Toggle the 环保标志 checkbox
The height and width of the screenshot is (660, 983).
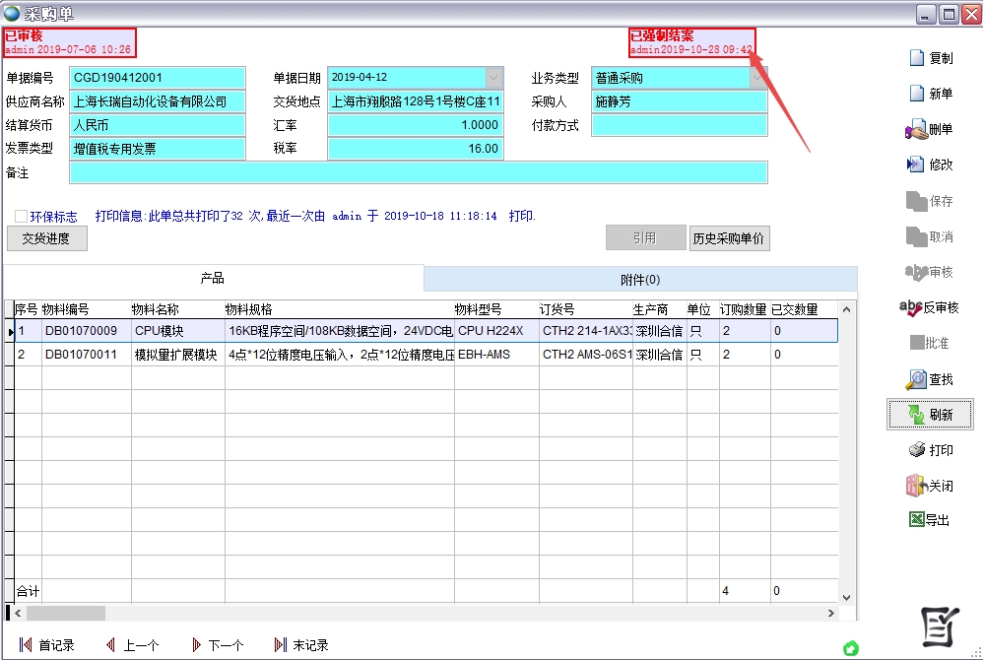point(21,217)
